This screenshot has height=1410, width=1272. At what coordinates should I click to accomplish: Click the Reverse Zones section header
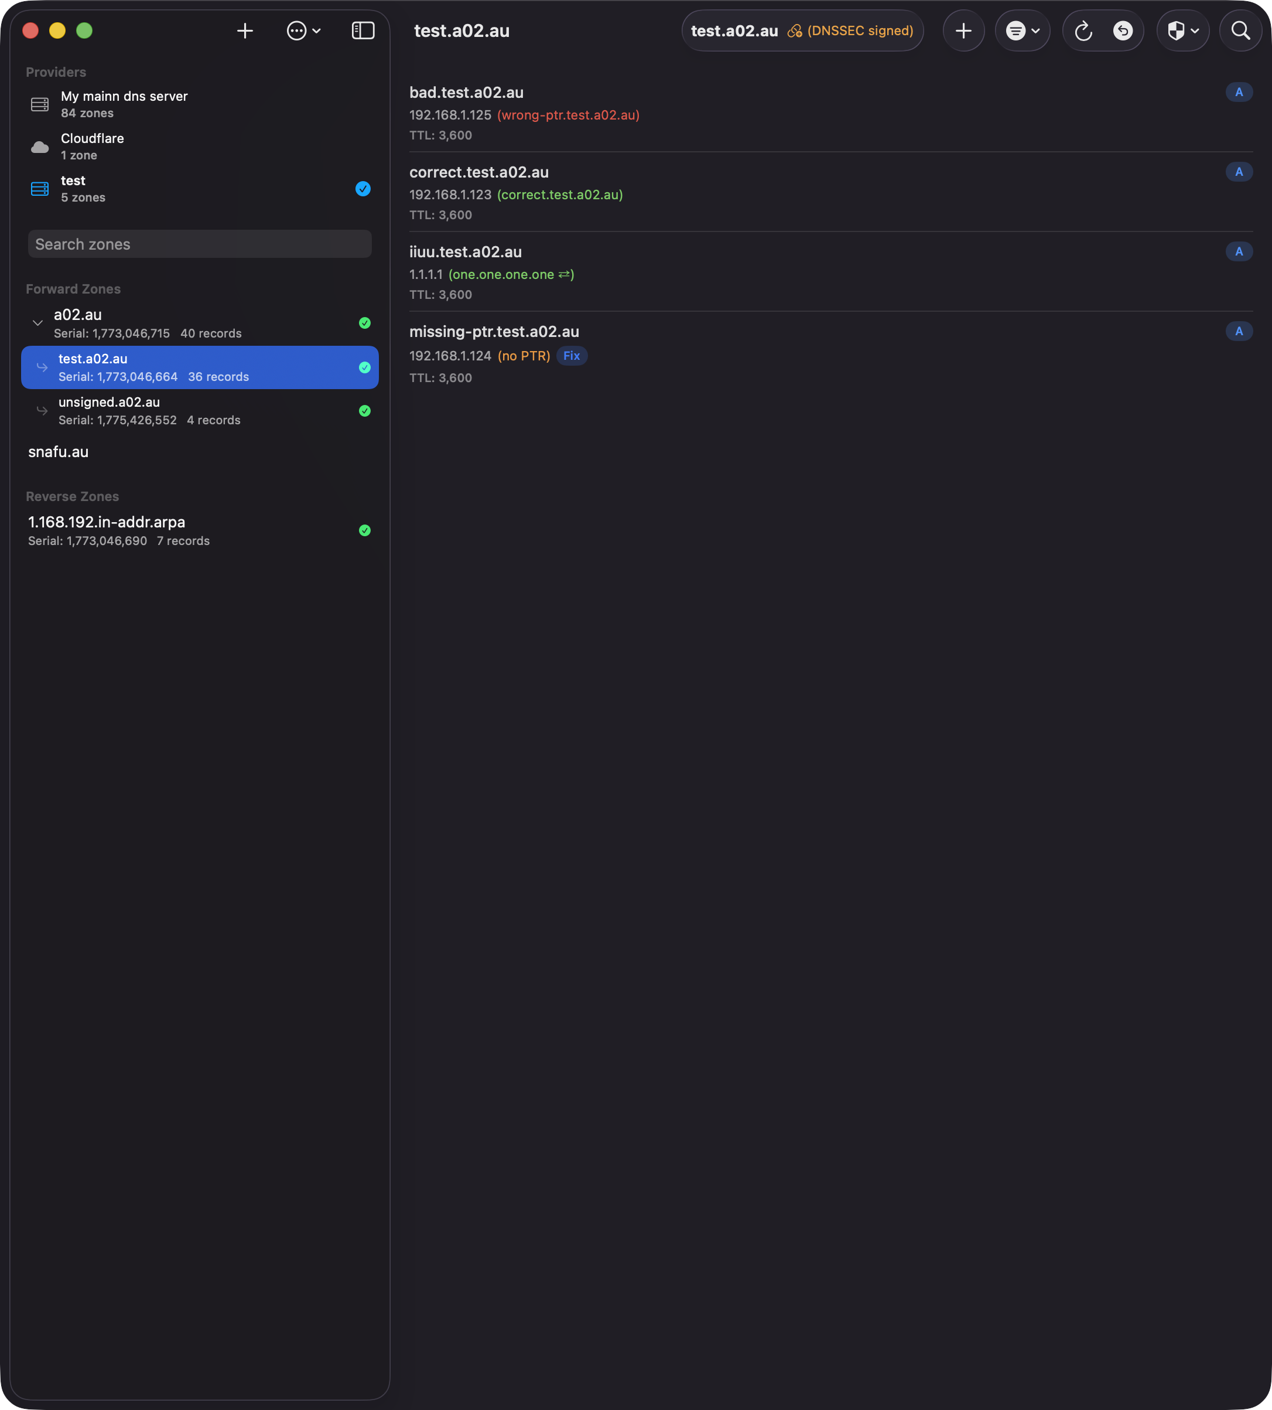click(72, 496)
